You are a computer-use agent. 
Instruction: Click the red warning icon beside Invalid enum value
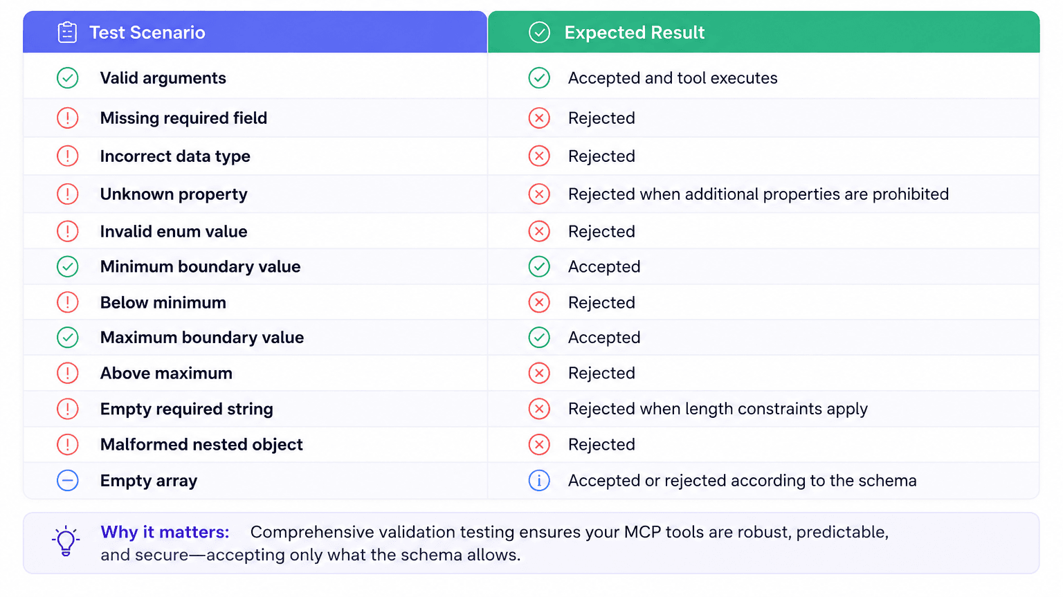click(x=68, y=232)
